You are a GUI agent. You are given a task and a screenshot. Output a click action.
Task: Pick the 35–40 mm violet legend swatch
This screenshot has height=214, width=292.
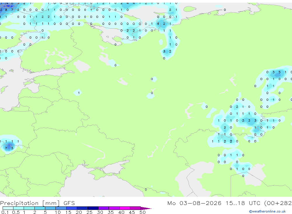pyautogui.click(x=114, y=208)
